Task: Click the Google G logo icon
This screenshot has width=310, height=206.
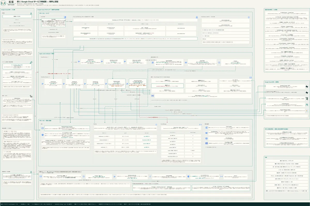Action: pos(307,111)
